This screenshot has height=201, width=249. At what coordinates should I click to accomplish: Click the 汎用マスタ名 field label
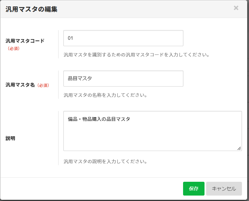[x=20, y=85]
